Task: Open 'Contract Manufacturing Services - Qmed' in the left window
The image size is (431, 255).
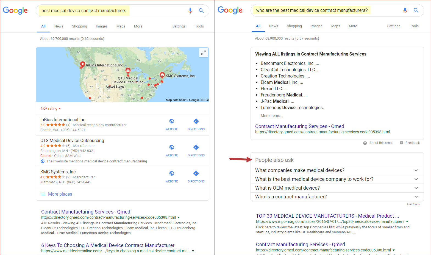Action: (x=86, y=212)
